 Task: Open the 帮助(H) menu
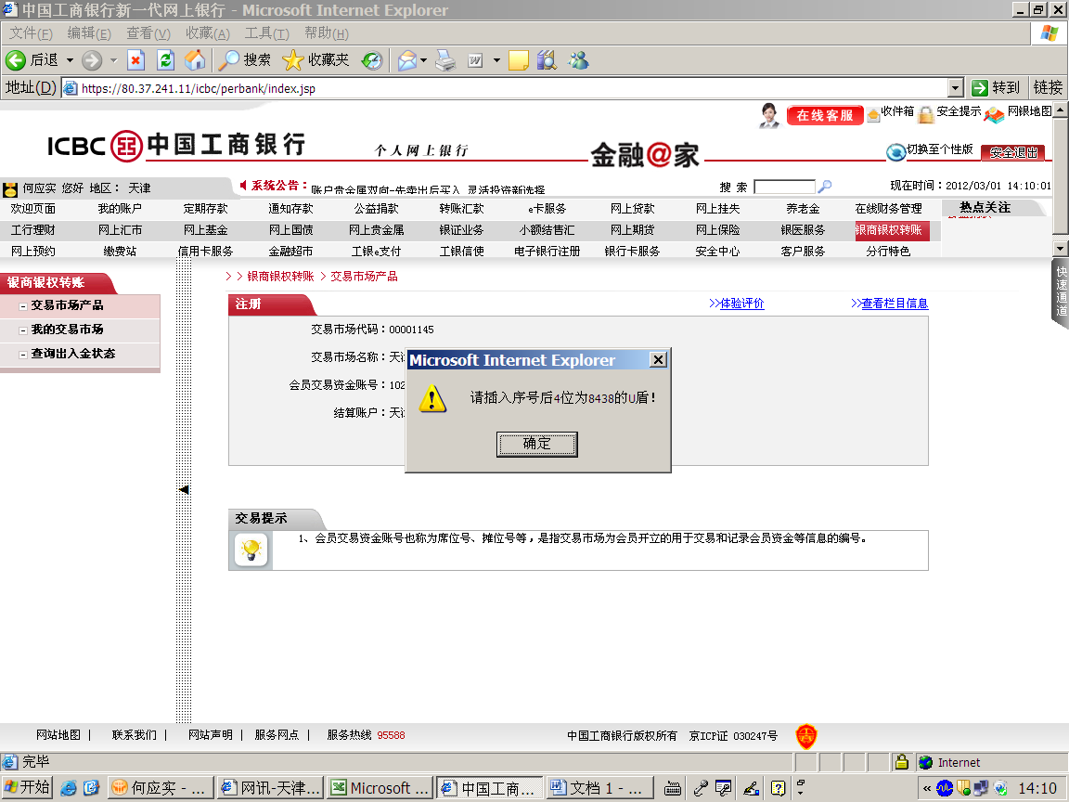click(327, 32)
